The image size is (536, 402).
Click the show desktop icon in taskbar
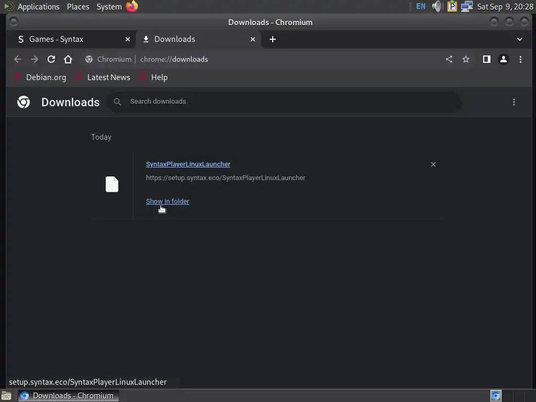click(6, 396)
